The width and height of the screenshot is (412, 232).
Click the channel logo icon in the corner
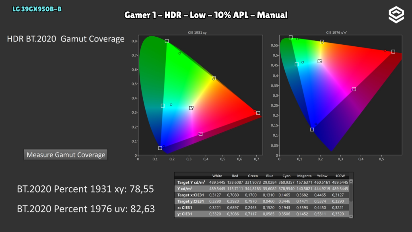(396, 15)
